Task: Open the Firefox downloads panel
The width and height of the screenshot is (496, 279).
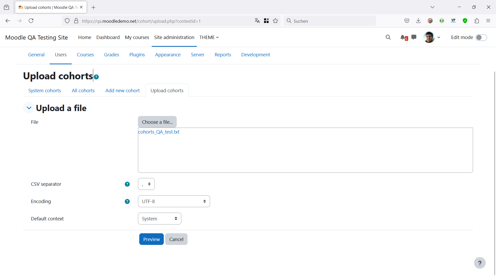Action: pyautogui.click(x=419, y=21)
